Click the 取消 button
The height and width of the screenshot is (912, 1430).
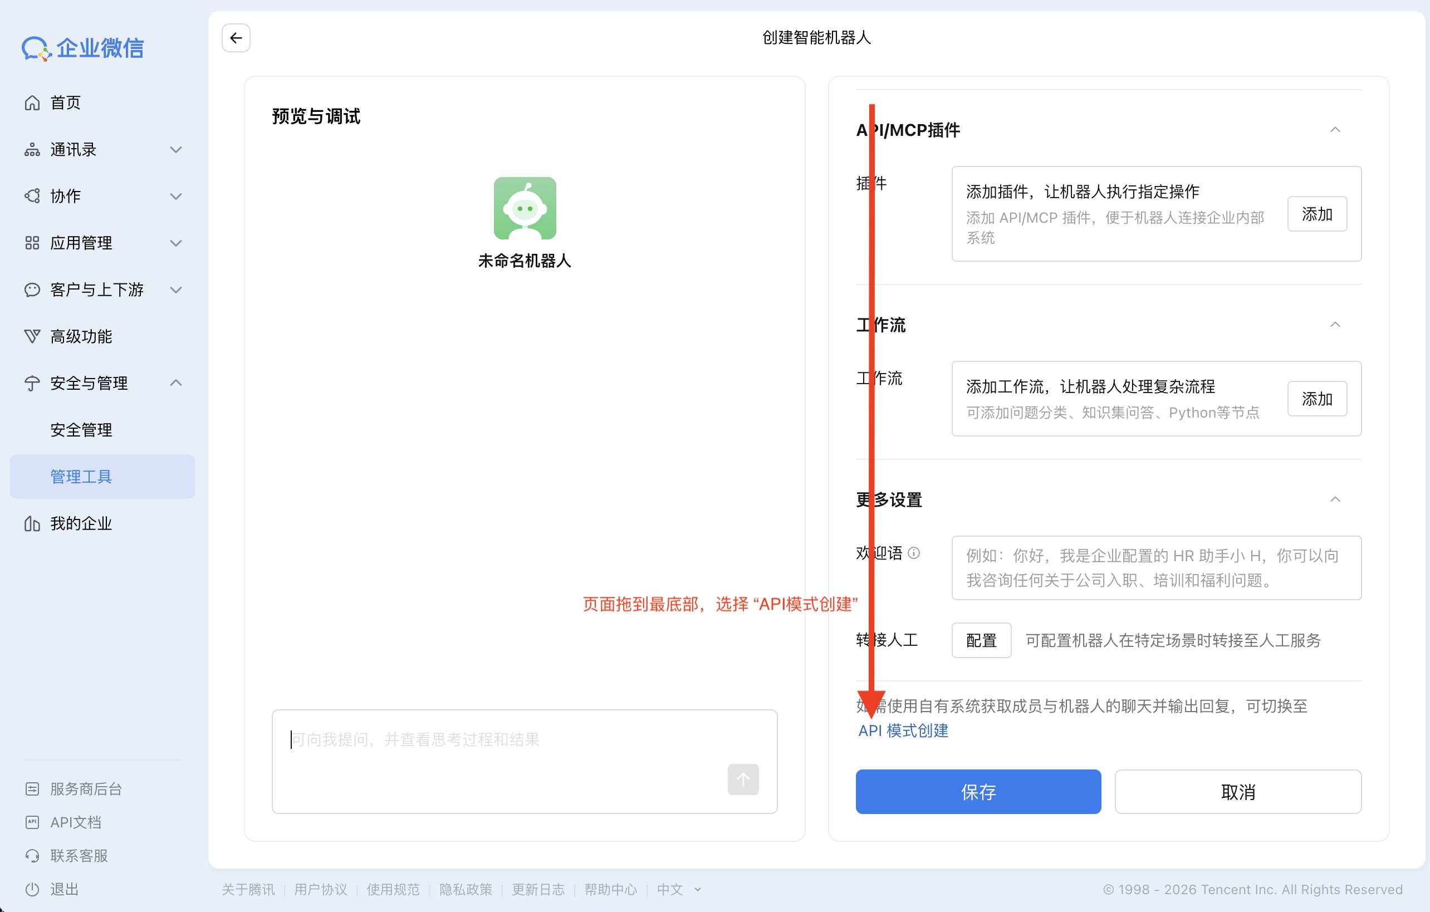pos(1237,792)
